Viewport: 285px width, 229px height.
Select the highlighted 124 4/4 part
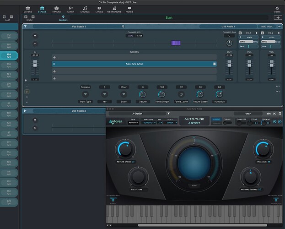(9, 55)
